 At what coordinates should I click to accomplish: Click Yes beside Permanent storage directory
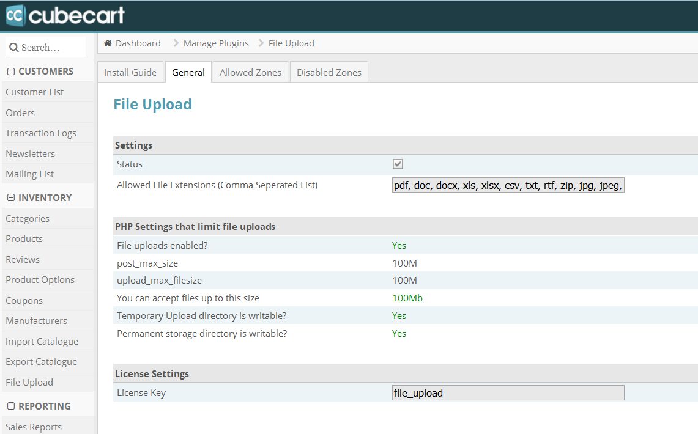click(x=399, y=334)
